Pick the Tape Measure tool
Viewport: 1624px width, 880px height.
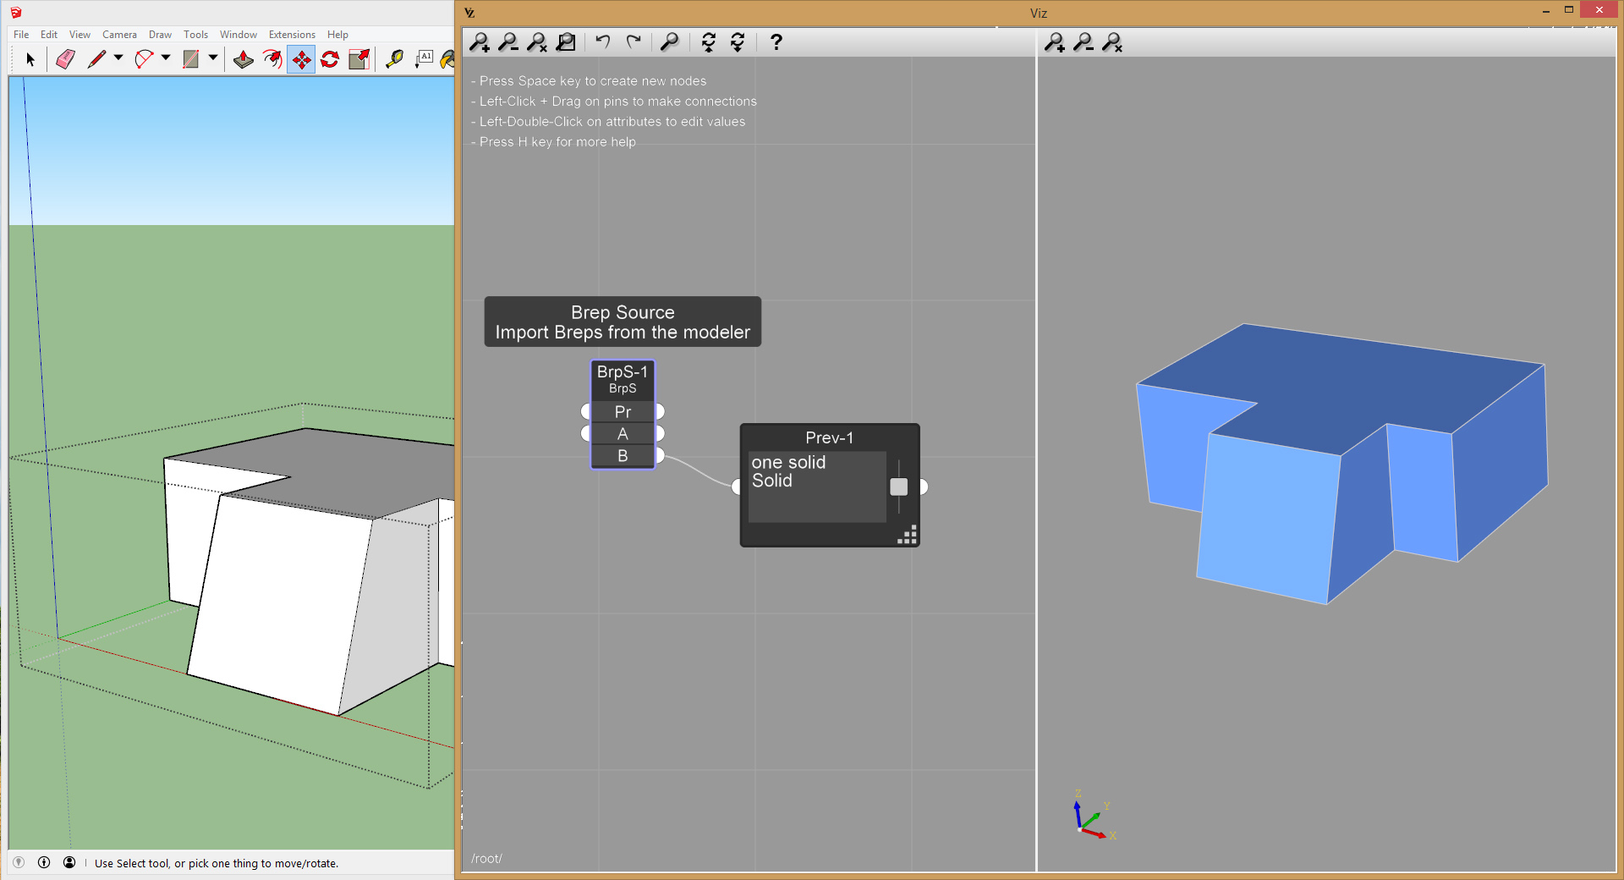[394, 59]
